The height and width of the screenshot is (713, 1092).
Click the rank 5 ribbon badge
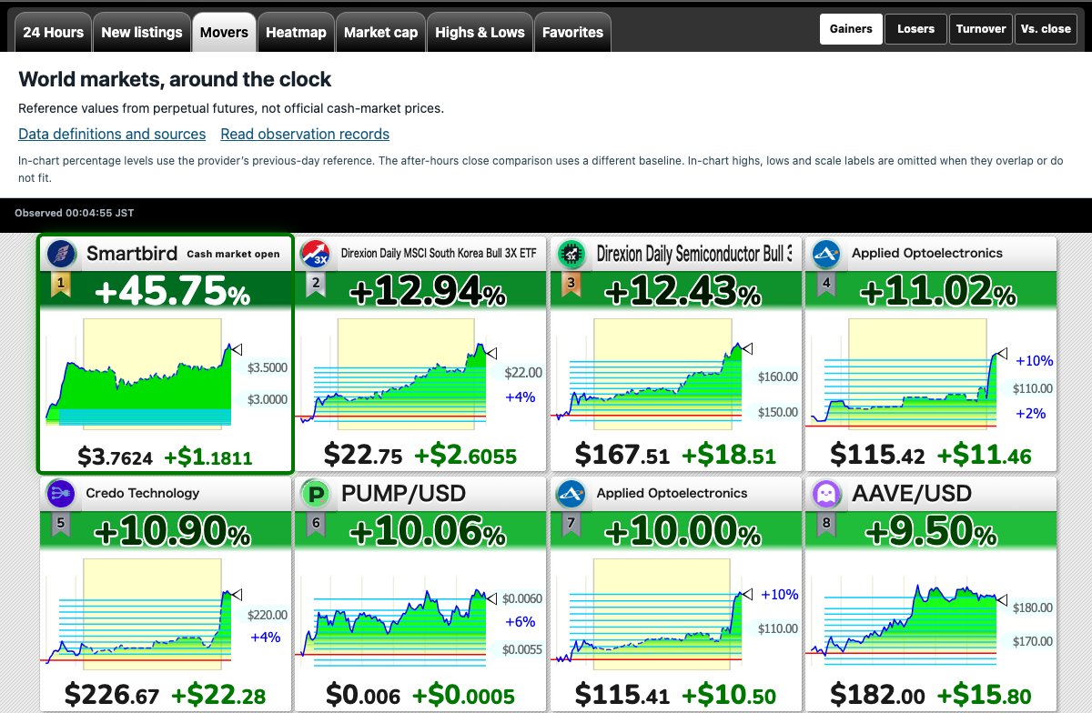pyautogui.click(x=61, y=526)
